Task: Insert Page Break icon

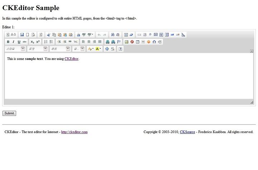Action: tap(159, 42)
